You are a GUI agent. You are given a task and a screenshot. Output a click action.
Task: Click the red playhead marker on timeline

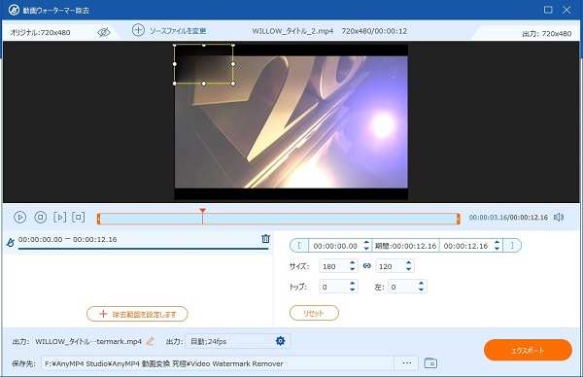tap(202, 211)
